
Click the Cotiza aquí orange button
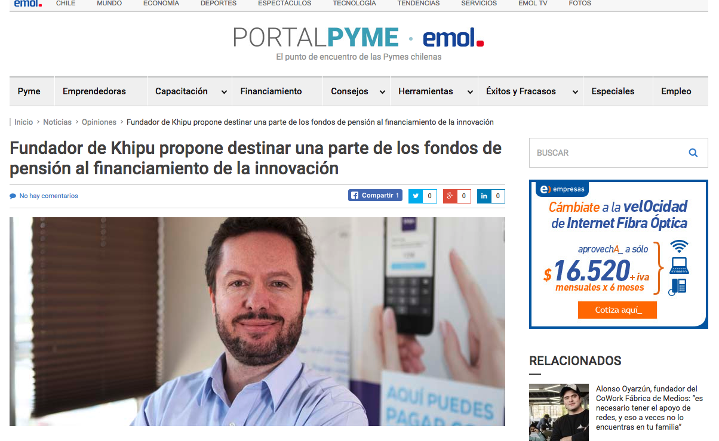point(617,310)
